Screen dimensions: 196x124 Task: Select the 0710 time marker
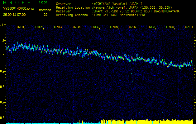[189, 27]
